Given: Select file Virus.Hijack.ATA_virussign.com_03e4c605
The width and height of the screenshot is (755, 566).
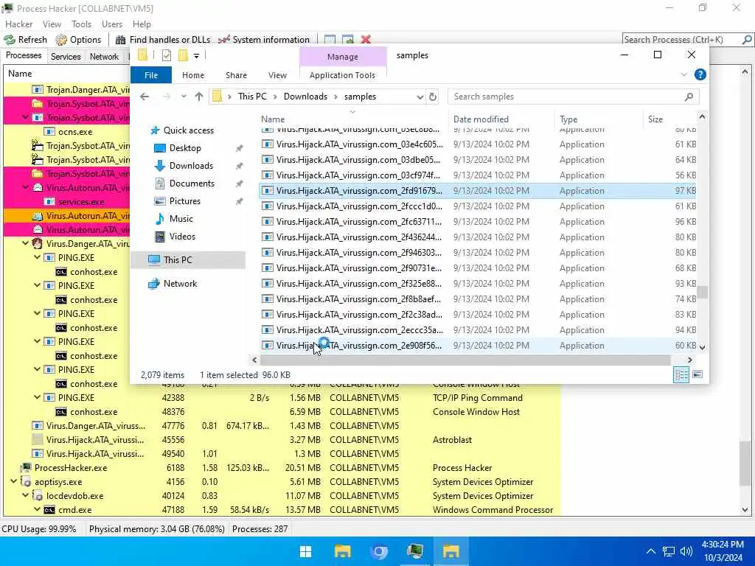Looking at the screenshot, I should pos(477,144).
